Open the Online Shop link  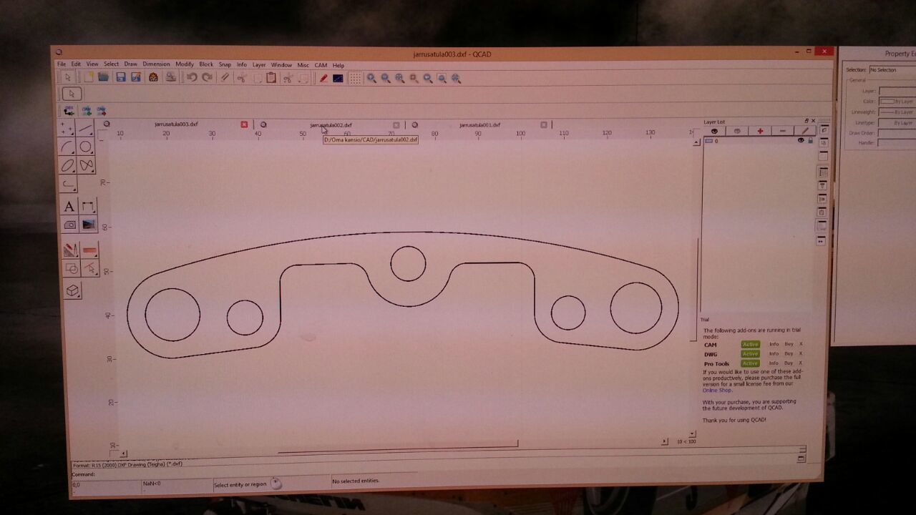[x=716, y=390]
